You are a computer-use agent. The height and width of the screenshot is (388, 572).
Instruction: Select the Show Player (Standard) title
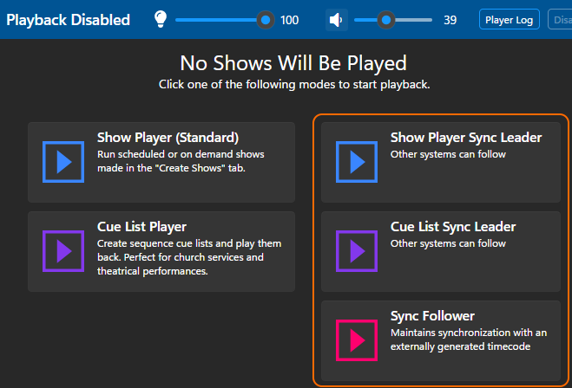click(168, 138)
